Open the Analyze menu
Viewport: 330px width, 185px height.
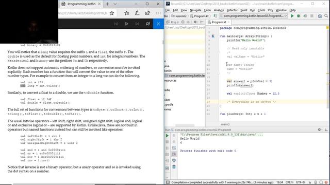(219, 10)
